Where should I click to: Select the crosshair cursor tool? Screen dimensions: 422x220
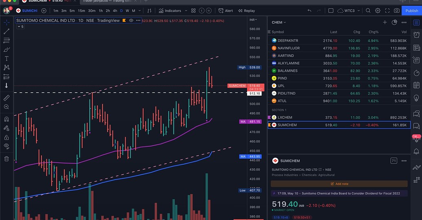(7, 22)
